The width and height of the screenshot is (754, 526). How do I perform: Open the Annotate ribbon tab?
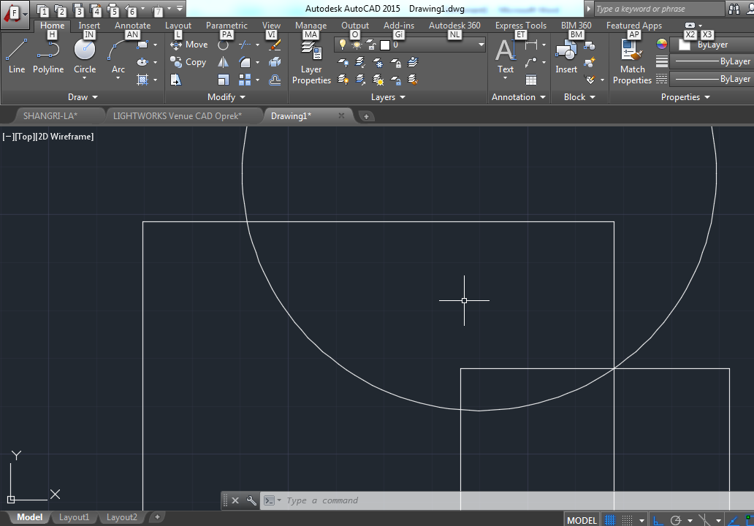[x=132, y=26]
